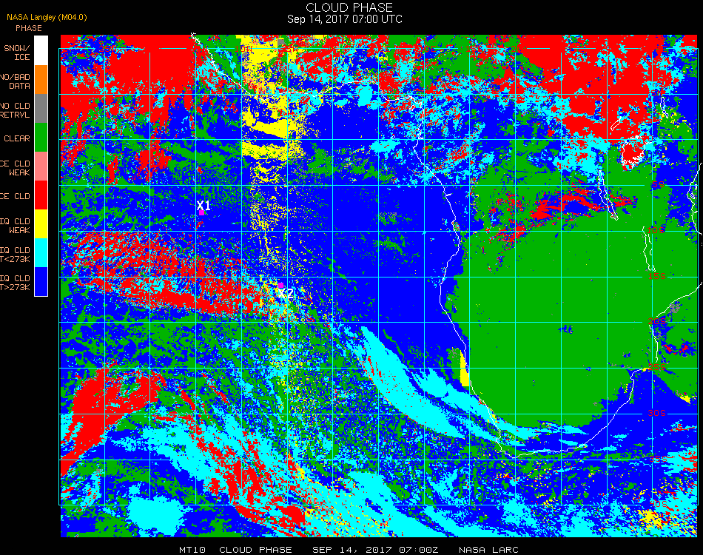Screen dimensions: 703x555
Task: Click the NASA Langley (M04.0) label
Action: 47,18
